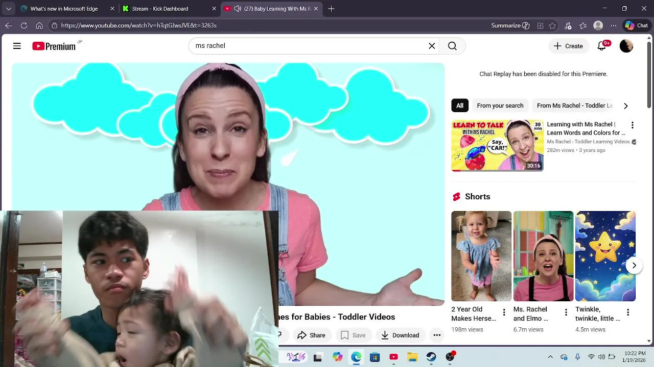Open the Favorites list icon
Screen dimensions: 654x367
click(583, 25)
